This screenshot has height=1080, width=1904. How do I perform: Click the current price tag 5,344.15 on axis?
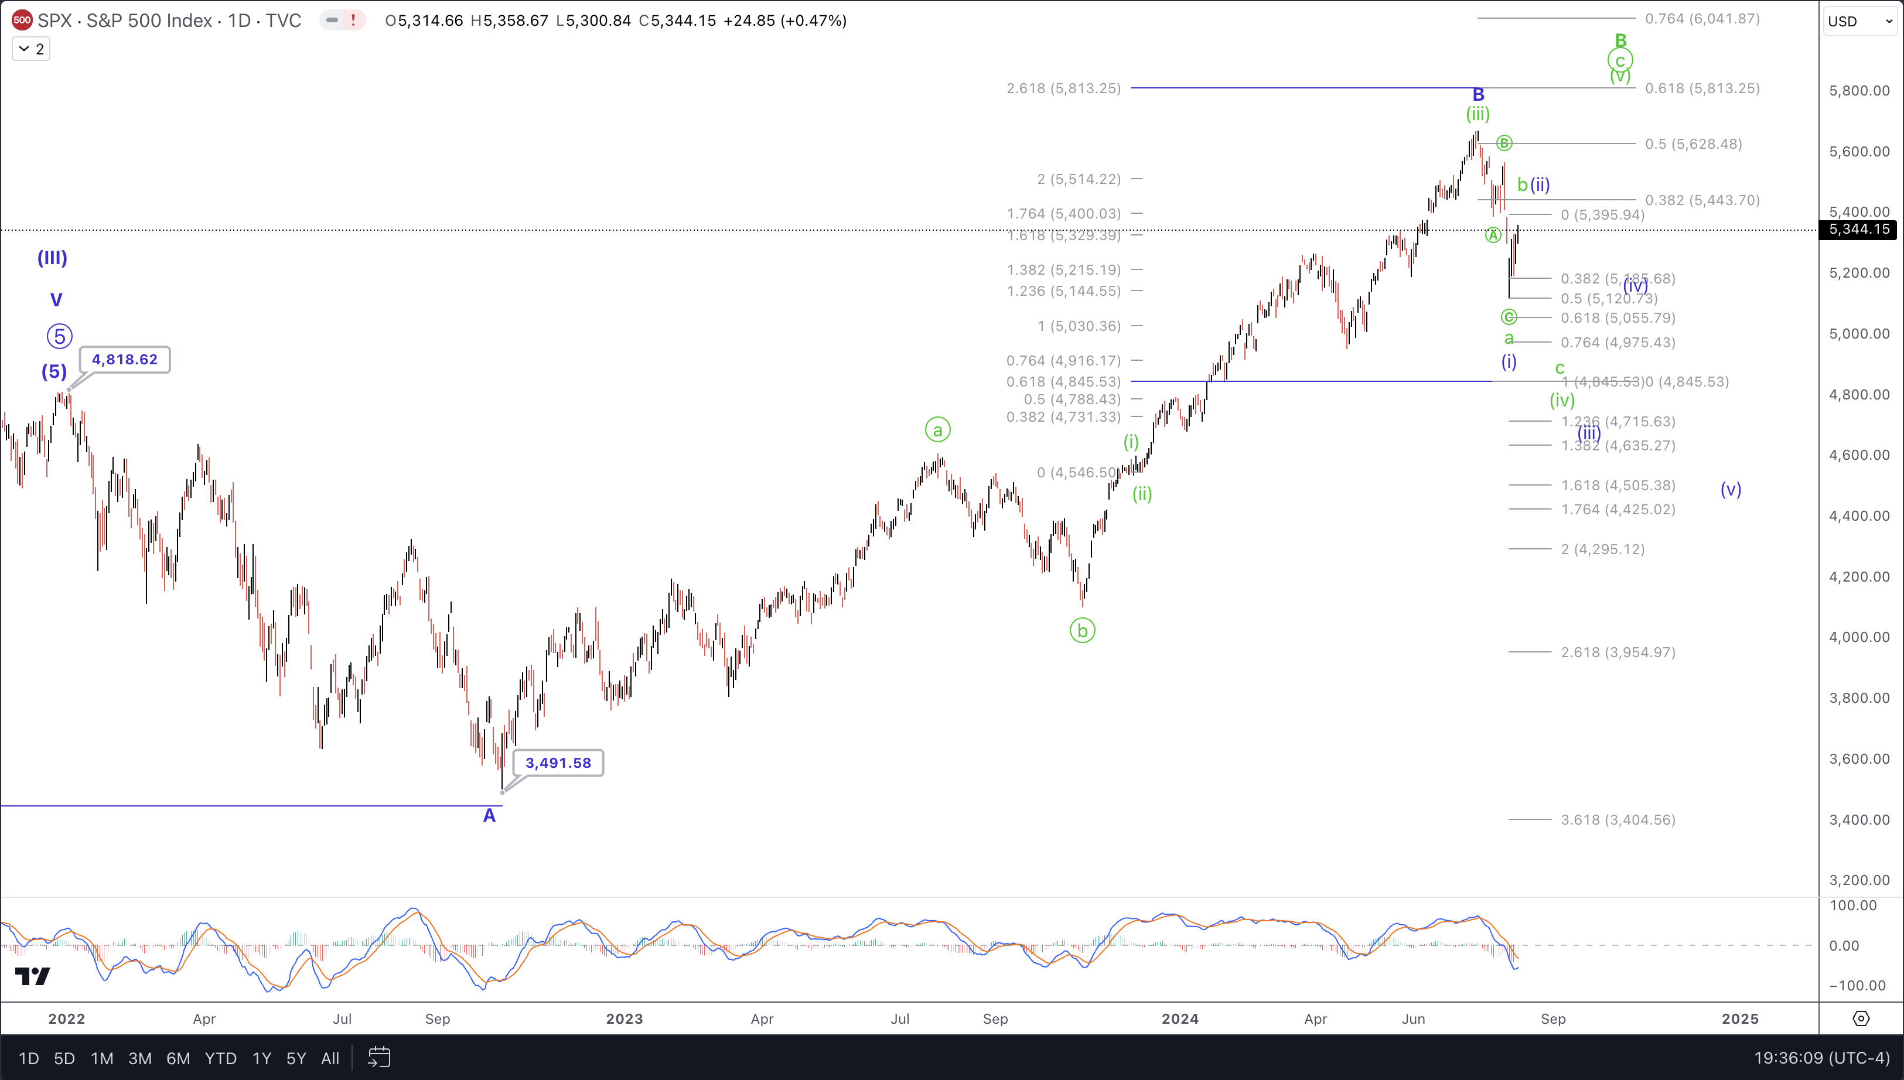pos(1858,229)
